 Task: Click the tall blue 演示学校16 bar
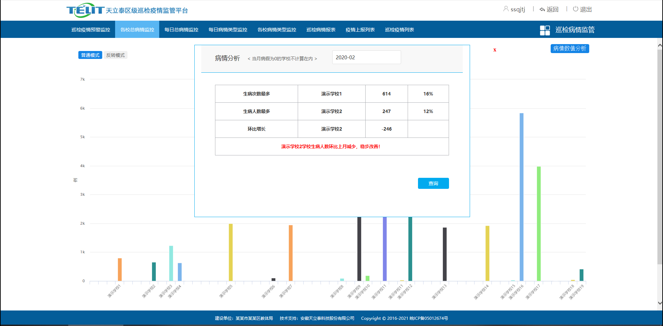[x=521, y=196]
